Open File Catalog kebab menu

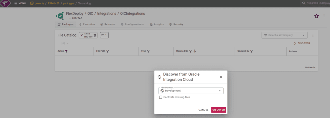click(313, 35)
